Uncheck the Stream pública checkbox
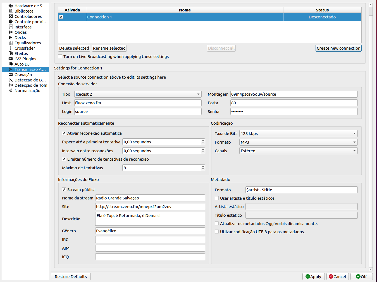The image size is (377, 282). tap(64, 189)
